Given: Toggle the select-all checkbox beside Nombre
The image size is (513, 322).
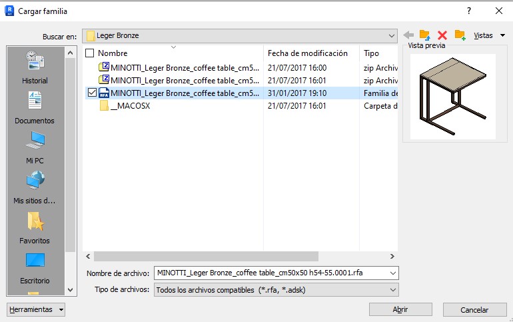Looking at the screenshot, I should tap(90, 53).
